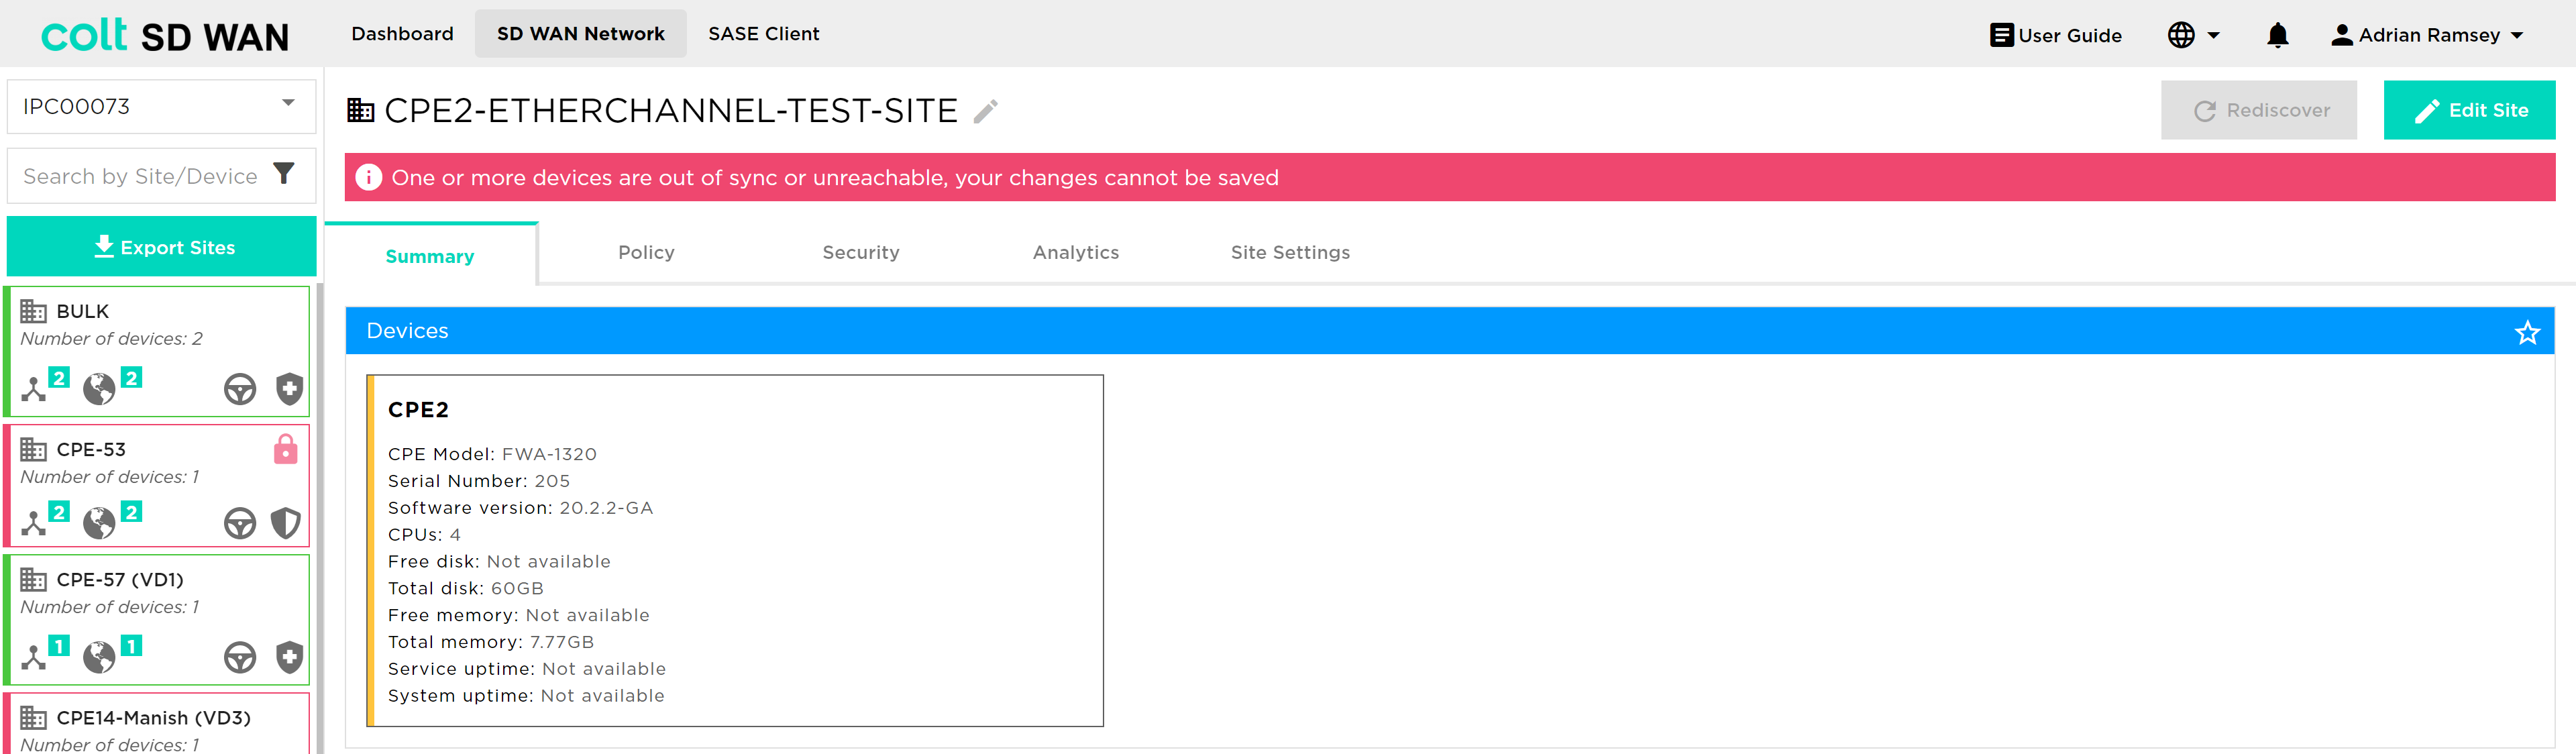Switch to the Security tab
The width and height of the screenshot is (2576, 754).
(x=861, y=252)
